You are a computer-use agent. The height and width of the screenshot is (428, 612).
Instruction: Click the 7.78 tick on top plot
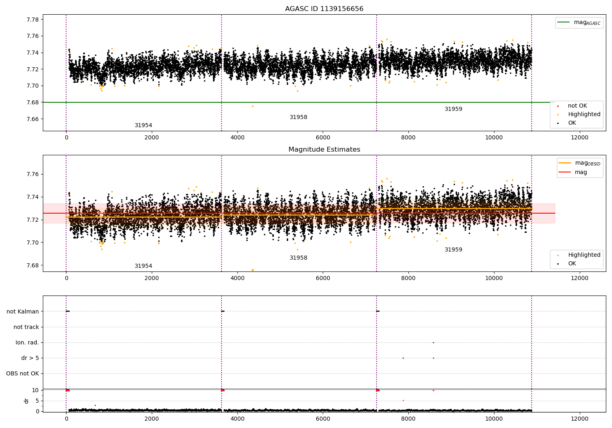pos(33,20)
